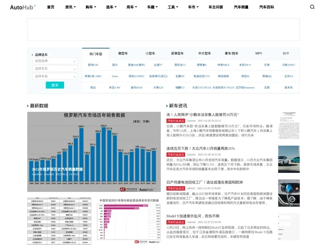Open the 2021 new energy delivery chart thumbnail

(129, 221)
